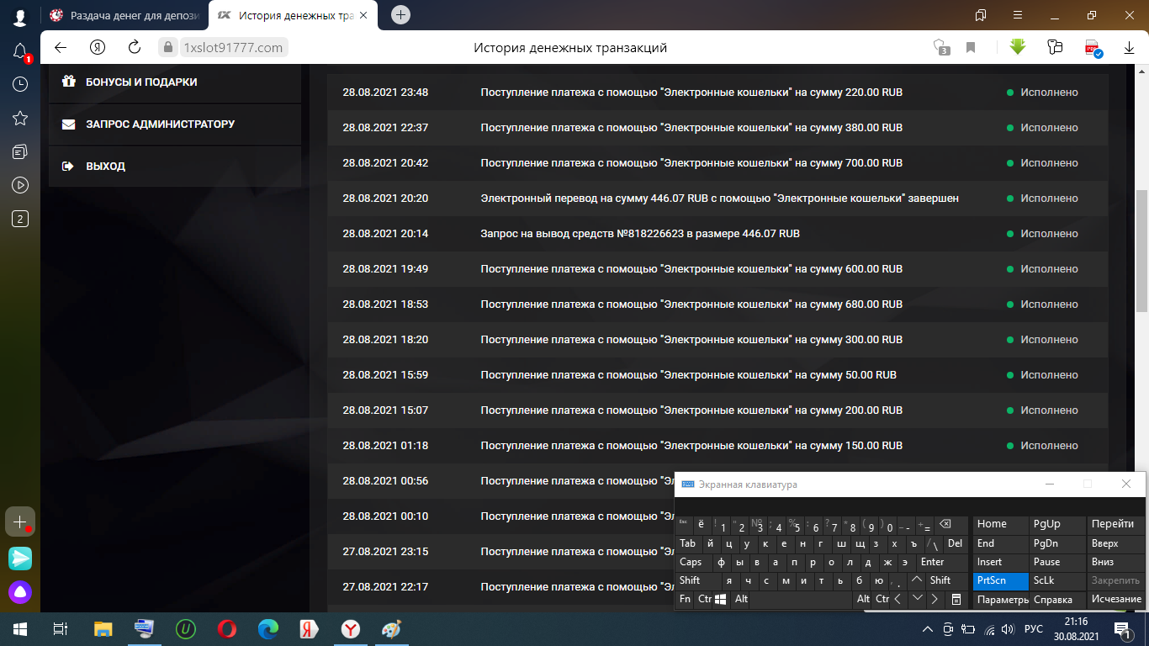Screen dimensions: 1149x646
Task: Open the browser notifications bell
Action: (20, 52)
